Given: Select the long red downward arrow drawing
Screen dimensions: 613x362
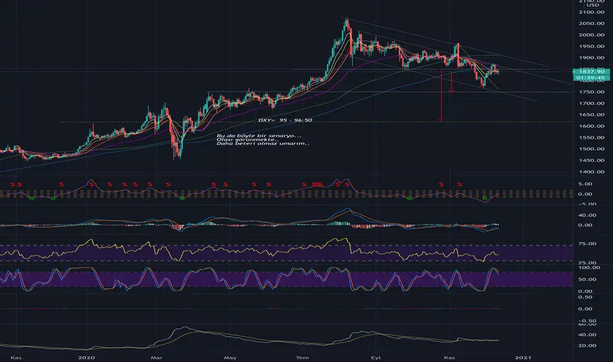Looking at the screenshot, I should pos(441,96).
